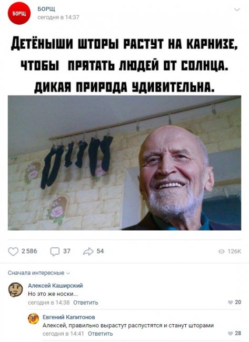
Task: Click the БОРЩ community red avatar
Action: click(x=19, y=13)
